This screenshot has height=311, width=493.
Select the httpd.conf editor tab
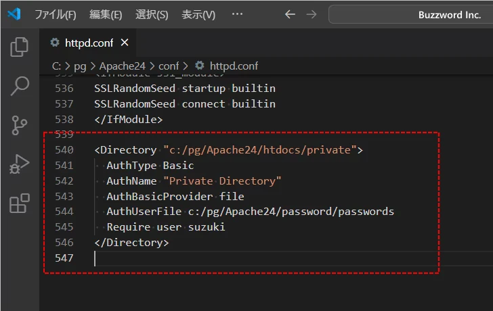86,43
